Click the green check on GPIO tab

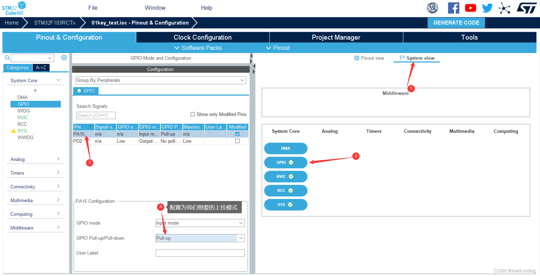tap(79, 91)
